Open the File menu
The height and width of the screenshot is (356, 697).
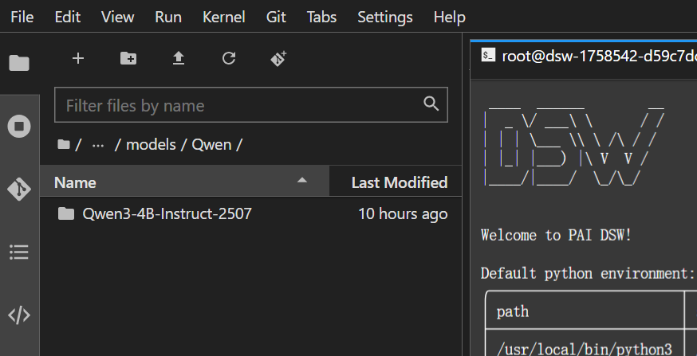click(x=22, y=17)
